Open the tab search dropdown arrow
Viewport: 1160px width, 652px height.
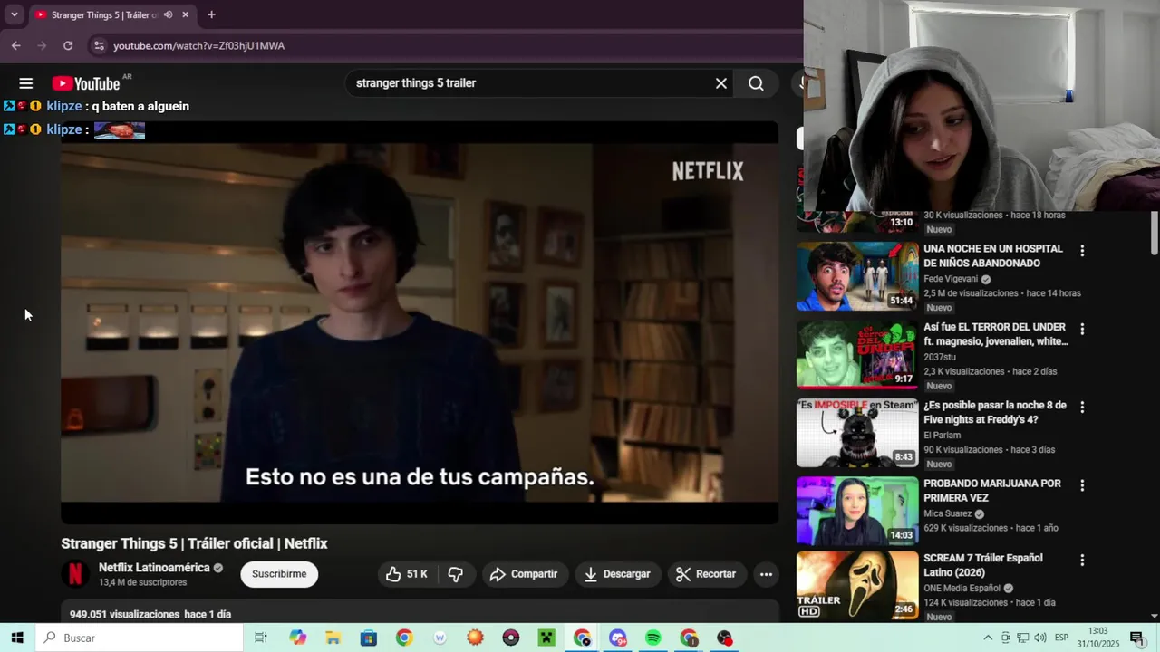tap(14, 14)
